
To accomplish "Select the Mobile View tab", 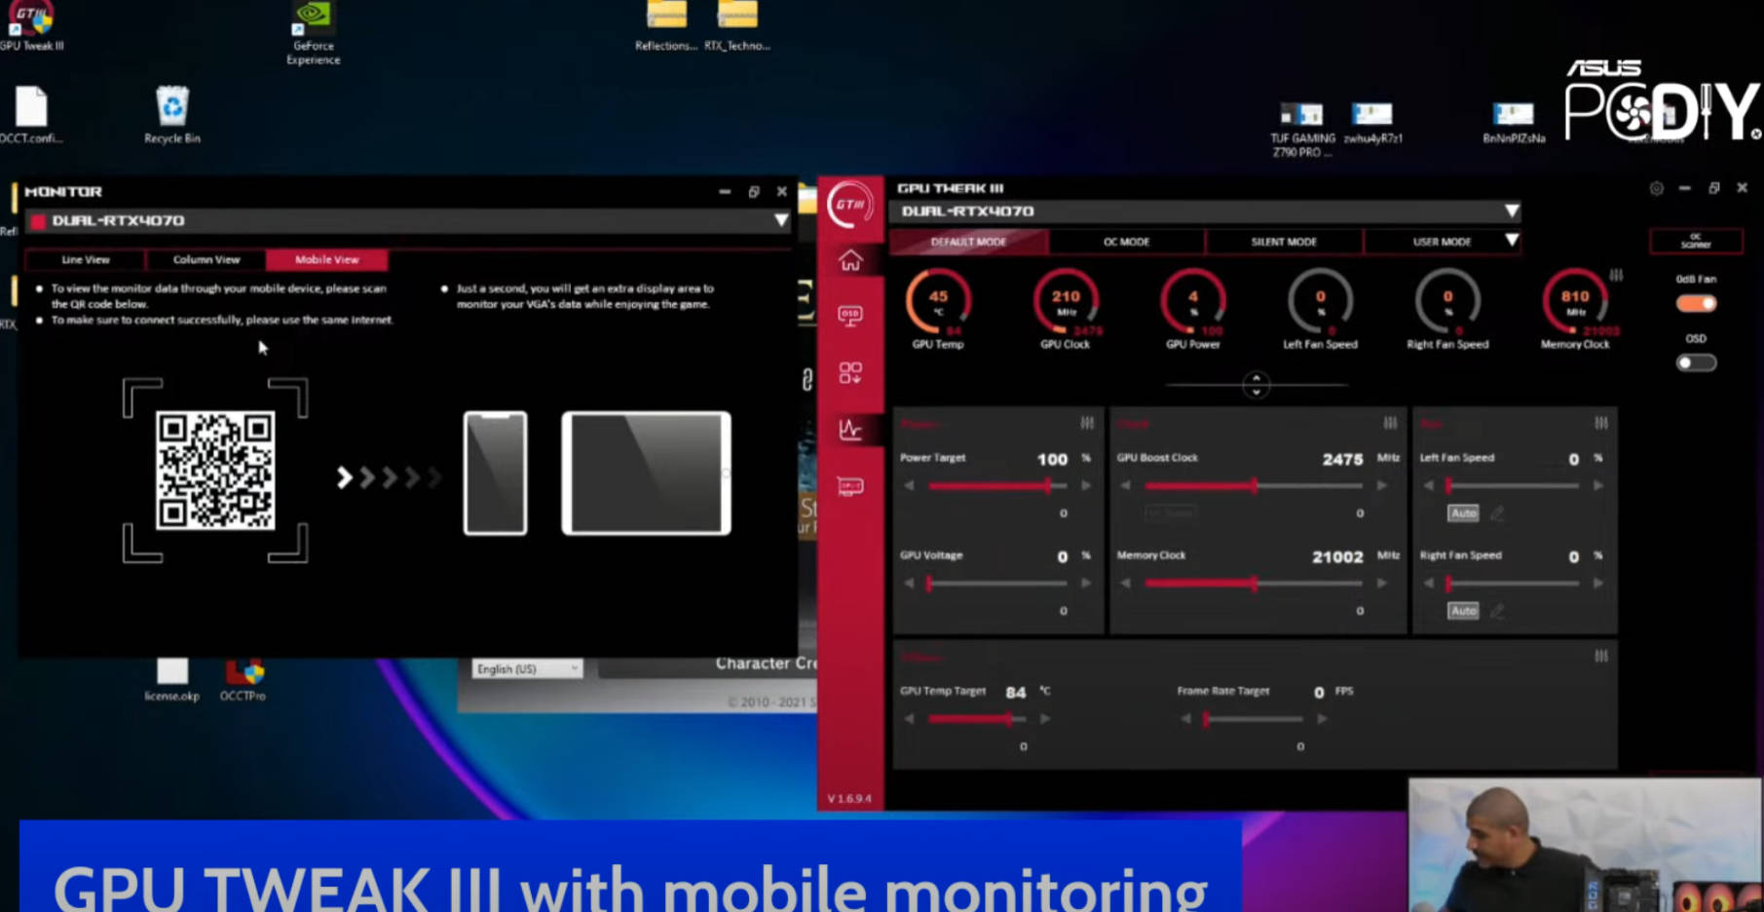I will pyautogui.click(x=327, y=259).
